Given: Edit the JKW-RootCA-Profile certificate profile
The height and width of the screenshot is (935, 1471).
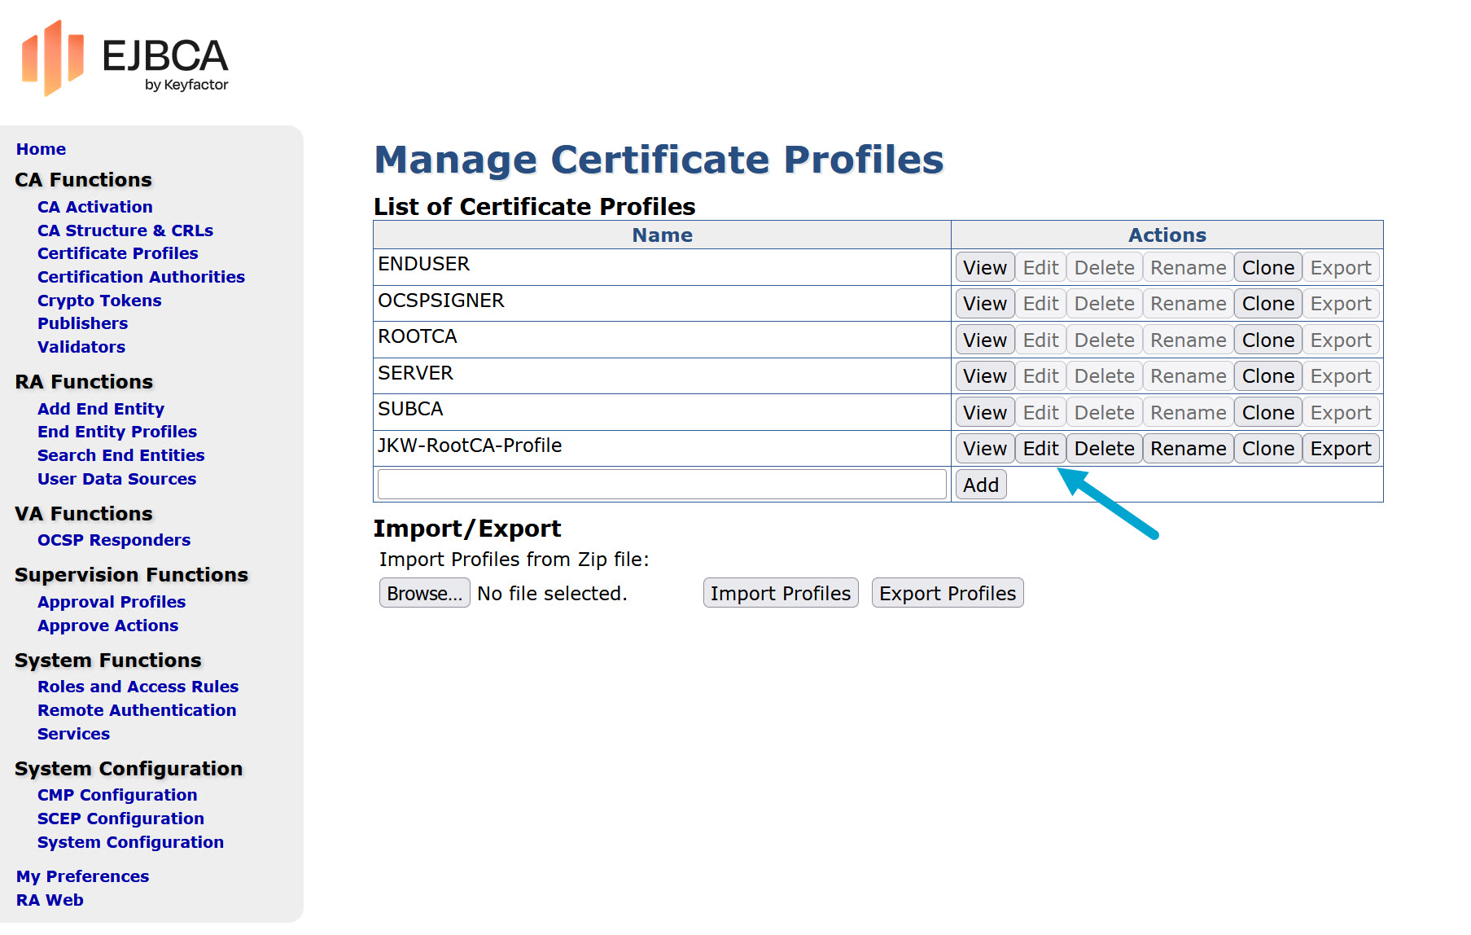Looking at the screenshot, I should pyautogui.click(x=1040, y=448).
